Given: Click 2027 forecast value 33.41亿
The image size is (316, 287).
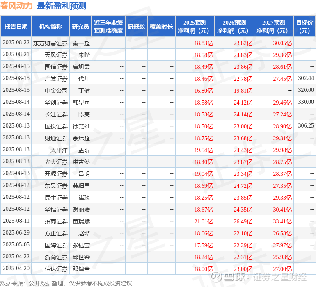Looking at the screenshot, I should [282, 221].
